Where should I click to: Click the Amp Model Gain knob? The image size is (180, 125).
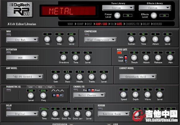pos(56,77)
